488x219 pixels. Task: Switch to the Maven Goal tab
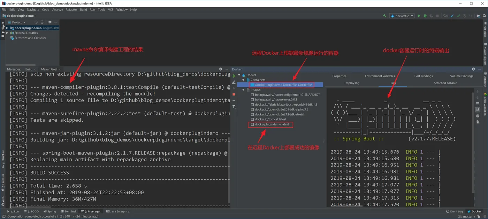(49, 69)
